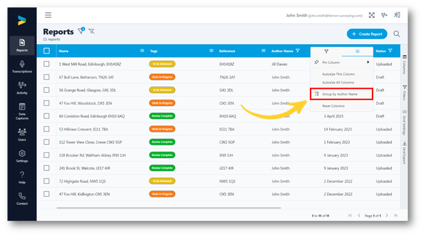Expand the Pin Column submenu arrow
The image size is (423, 236).
[x=368, y=62]
